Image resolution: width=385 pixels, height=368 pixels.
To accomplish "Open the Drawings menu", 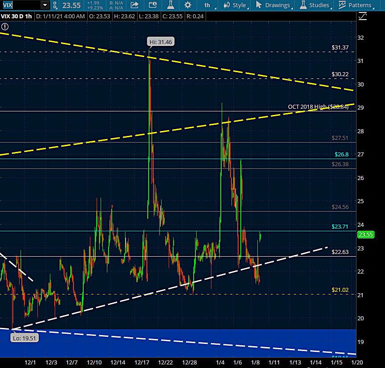I will point(273,5).
